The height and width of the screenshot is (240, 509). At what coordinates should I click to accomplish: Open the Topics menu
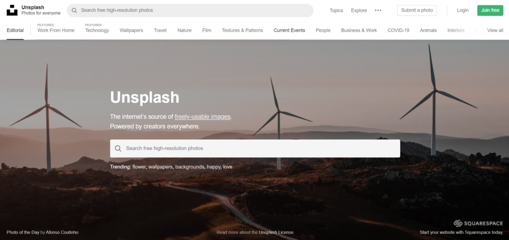click(337, 10)
